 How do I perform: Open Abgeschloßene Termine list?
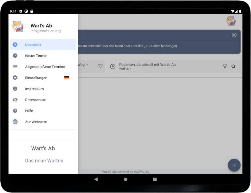click(x=43, y=66)
